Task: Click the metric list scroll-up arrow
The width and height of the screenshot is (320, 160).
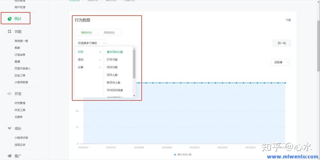Action: (x=134, y=48)
